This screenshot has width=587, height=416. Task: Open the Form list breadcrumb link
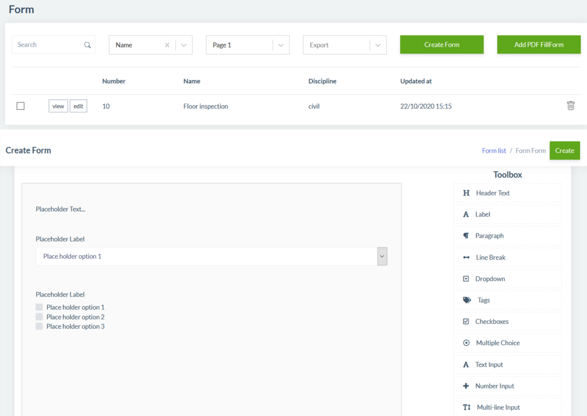pyautogui.click(x=493, y=150)
